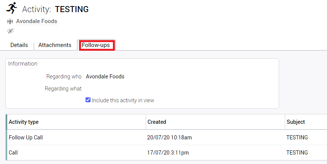The image size is (327, 164).
Task: Click the Include this activity in view label
Action: click(x=123, y=100)
